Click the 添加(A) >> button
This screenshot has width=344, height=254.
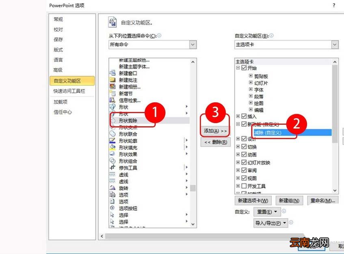point(215,131)
